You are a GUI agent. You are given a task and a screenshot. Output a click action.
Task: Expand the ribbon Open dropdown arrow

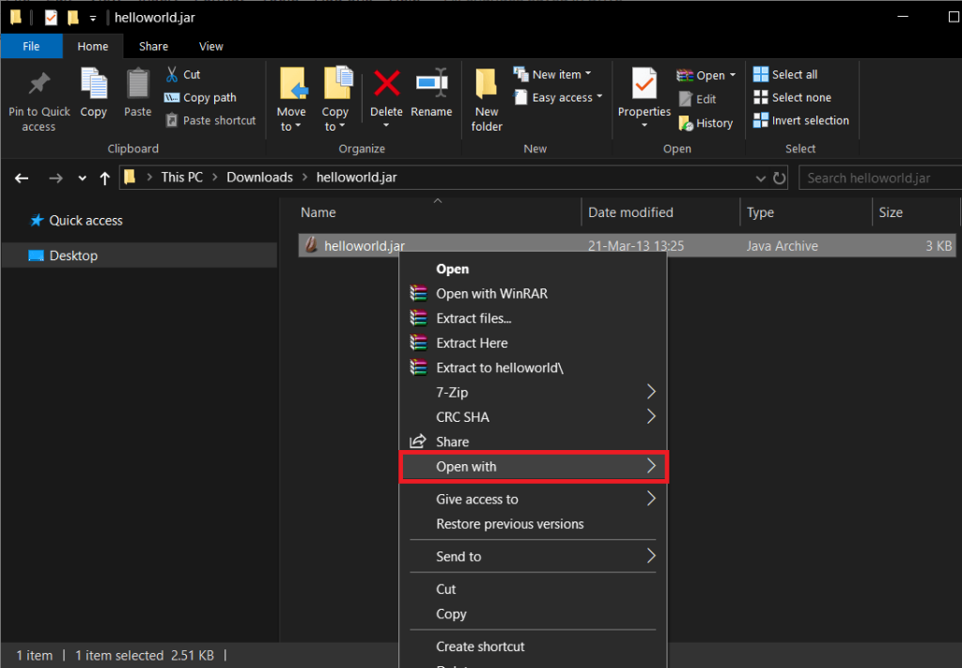(x=733, y=75)
